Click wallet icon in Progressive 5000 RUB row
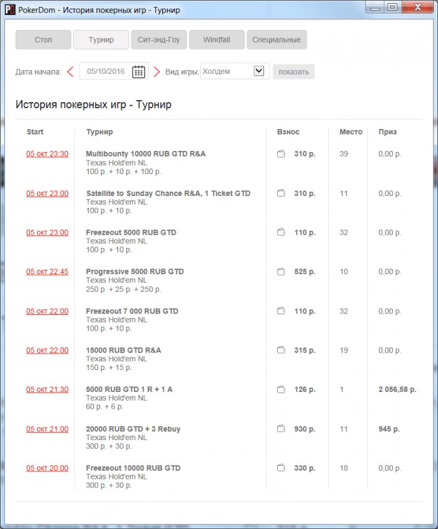The image size is (438, 529). 281,272
